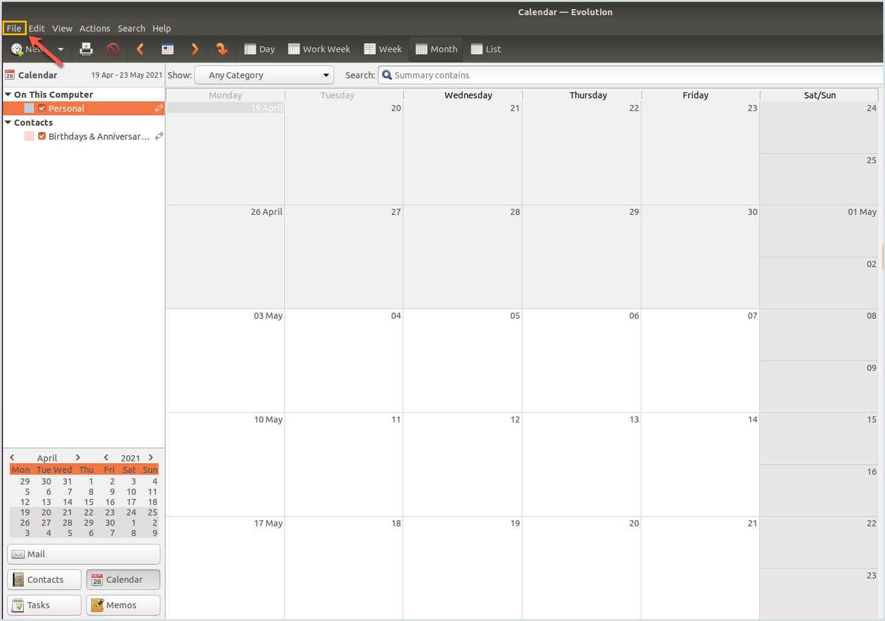This screenshot has height=621, width=885.
Task: Switch to Work Week view
Action: [x=319, y=49]
